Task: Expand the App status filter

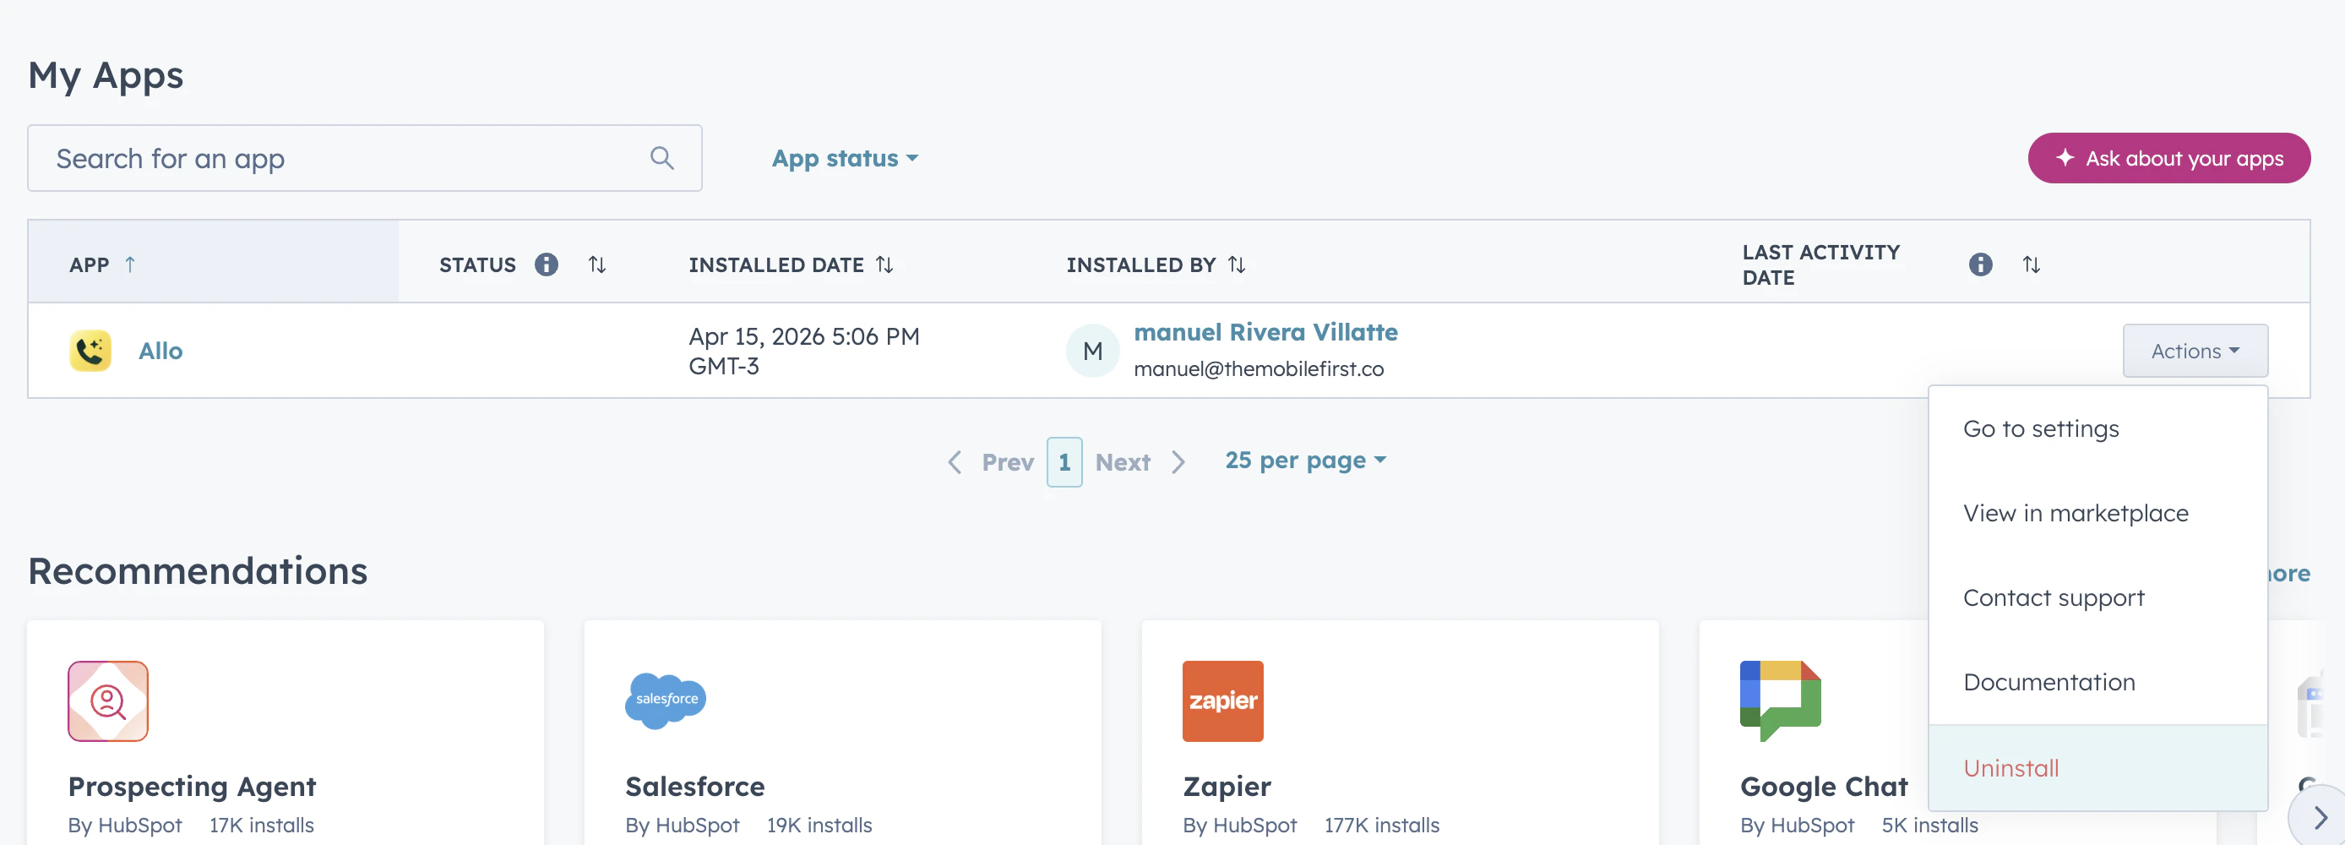Action: click(845, 159)
